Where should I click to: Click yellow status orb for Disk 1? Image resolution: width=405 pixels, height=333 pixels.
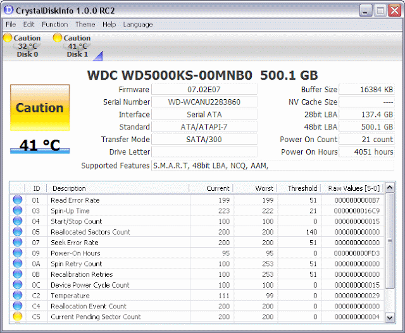click(58, 38)
